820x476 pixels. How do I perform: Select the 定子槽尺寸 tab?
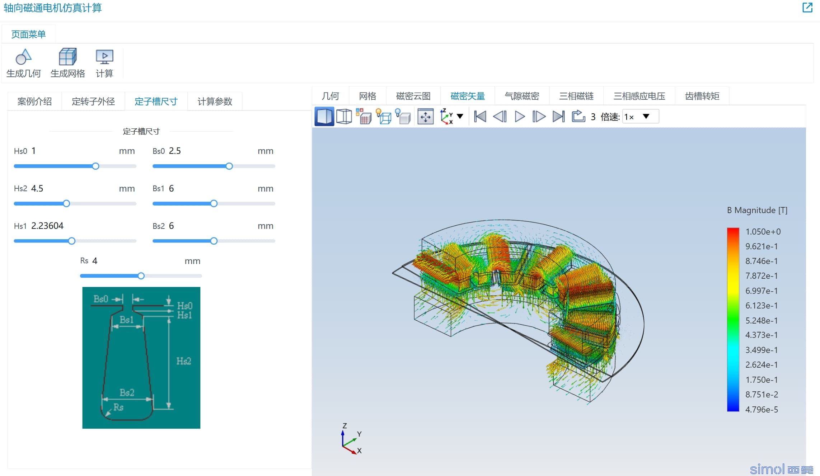(x=156, y=102)
